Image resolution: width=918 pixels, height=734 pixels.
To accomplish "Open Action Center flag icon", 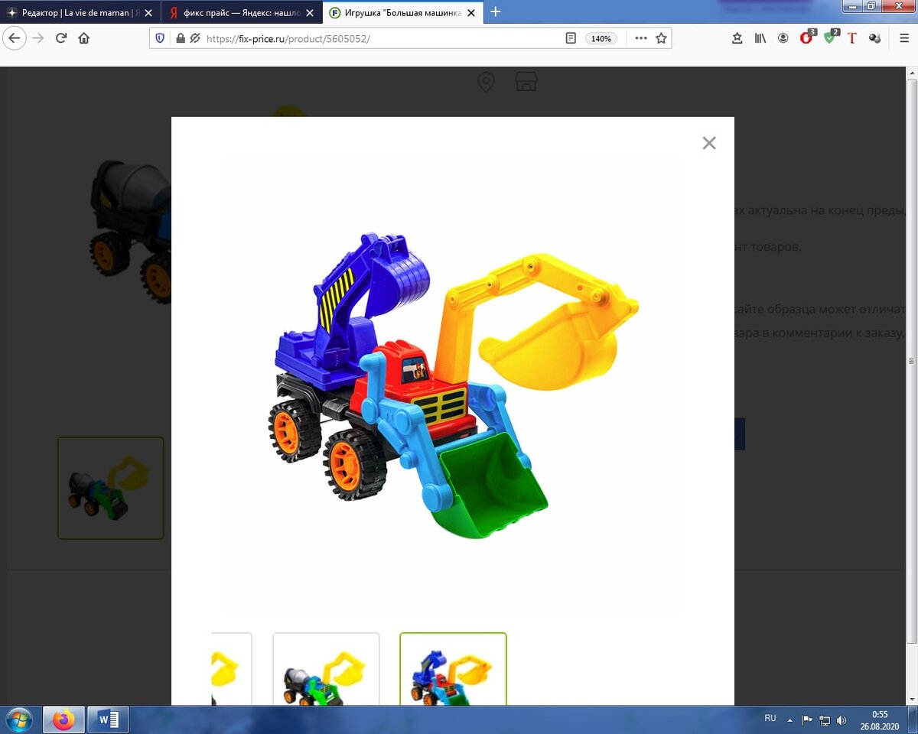I will (x=807, y=720).
